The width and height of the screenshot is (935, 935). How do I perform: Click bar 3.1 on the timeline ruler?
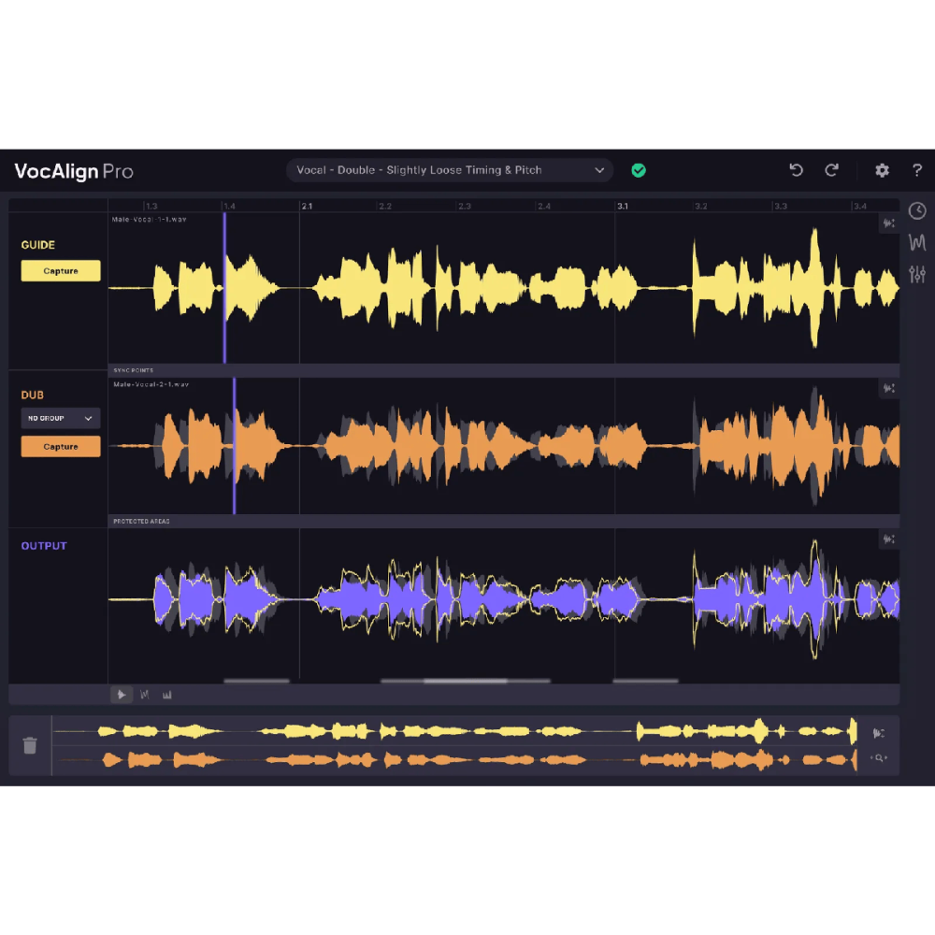pos(623,205)
